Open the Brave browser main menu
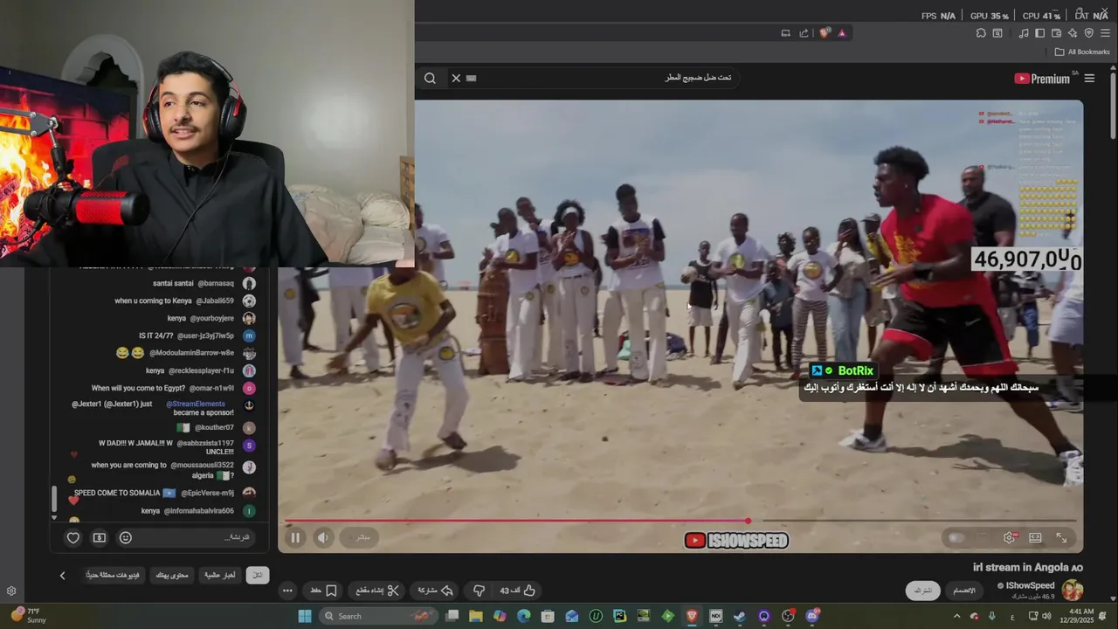Viewport: 1118px width, 629px height. [1105, 33]
